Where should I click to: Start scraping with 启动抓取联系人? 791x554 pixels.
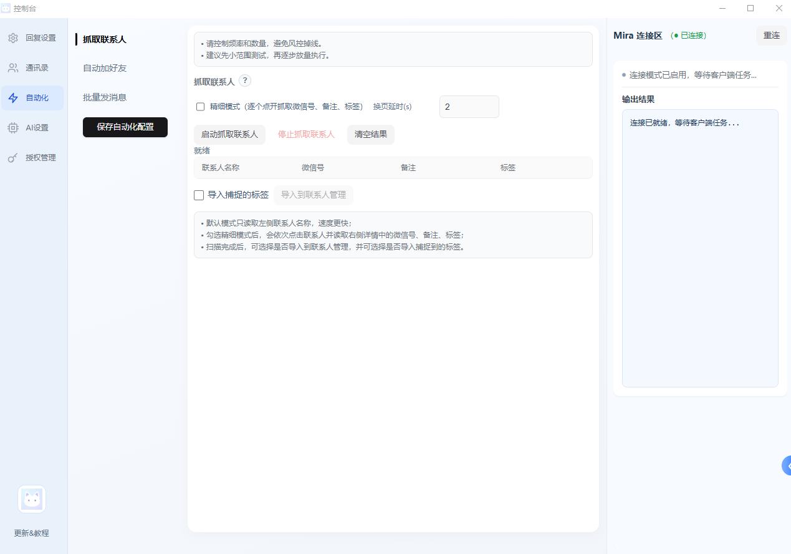coord(229,135)
